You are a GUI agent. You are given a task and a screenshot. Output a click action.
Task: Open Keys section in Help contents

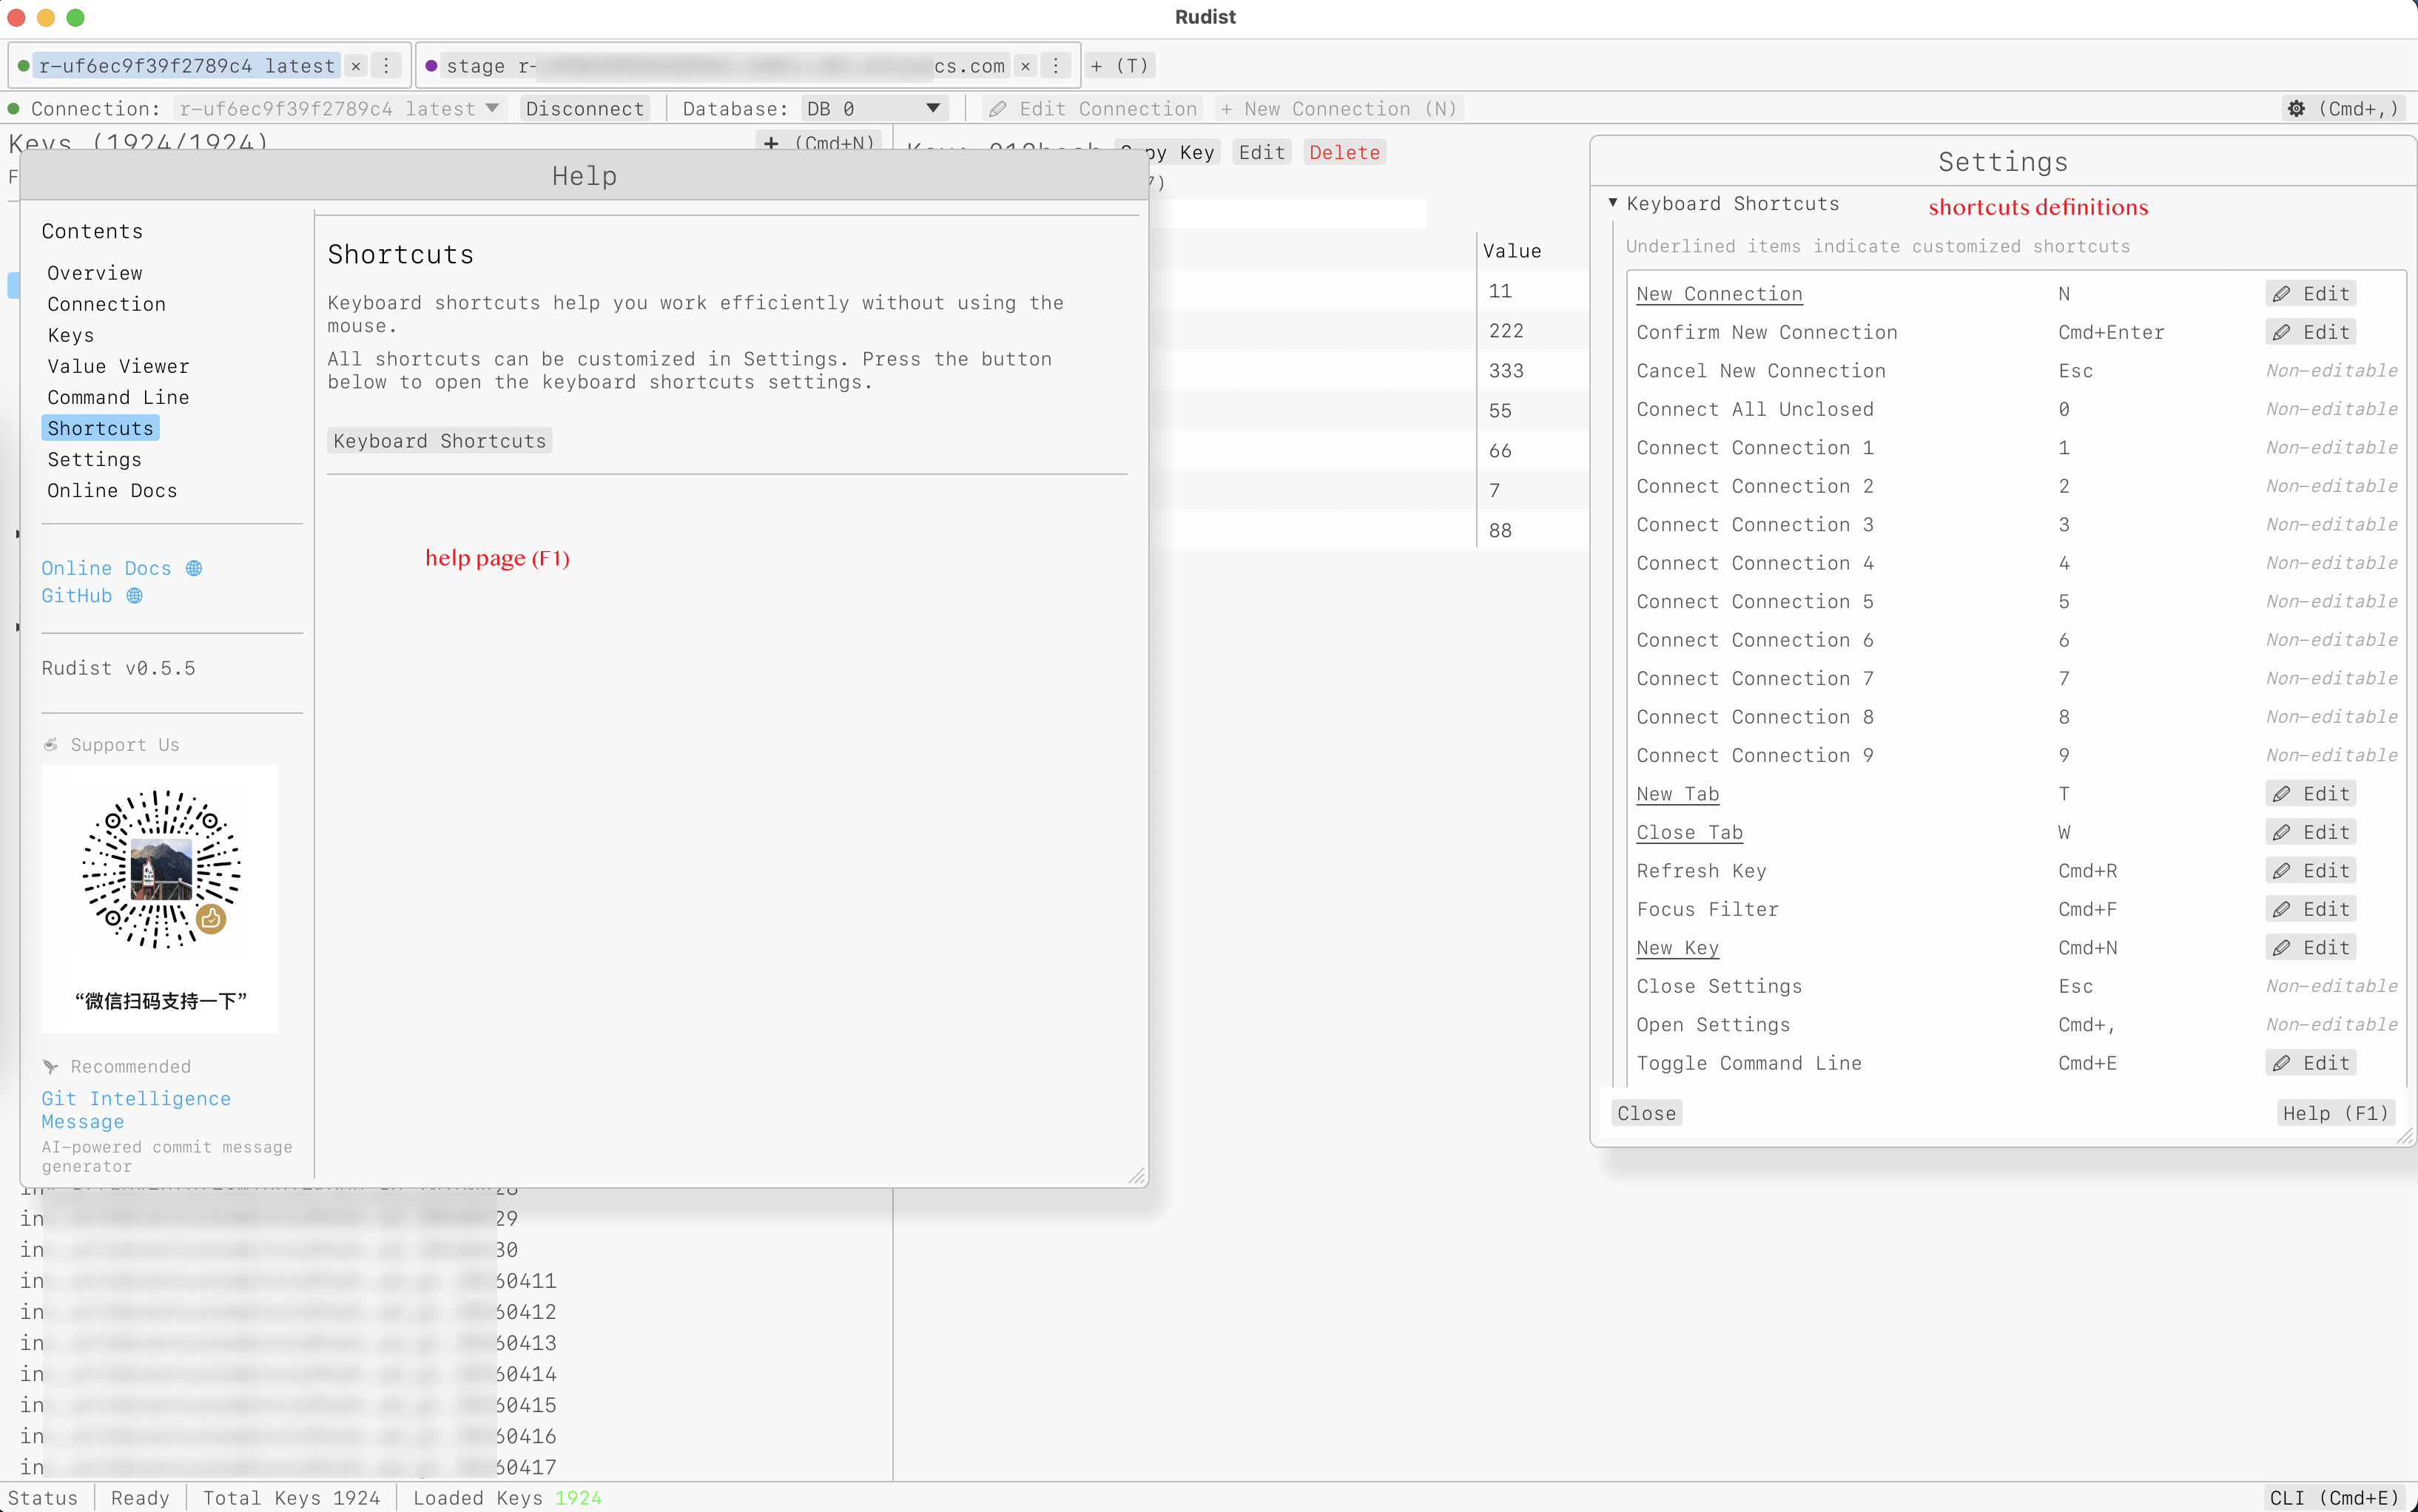pos(71,335)
